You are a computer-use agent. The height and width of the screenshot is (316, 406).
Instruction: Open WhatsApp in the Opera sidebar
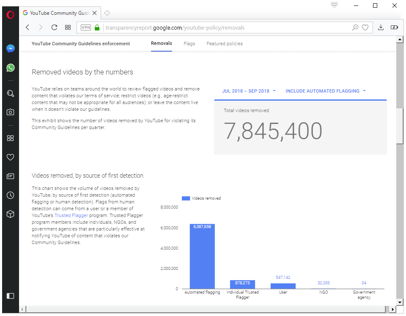pos(10,68)
